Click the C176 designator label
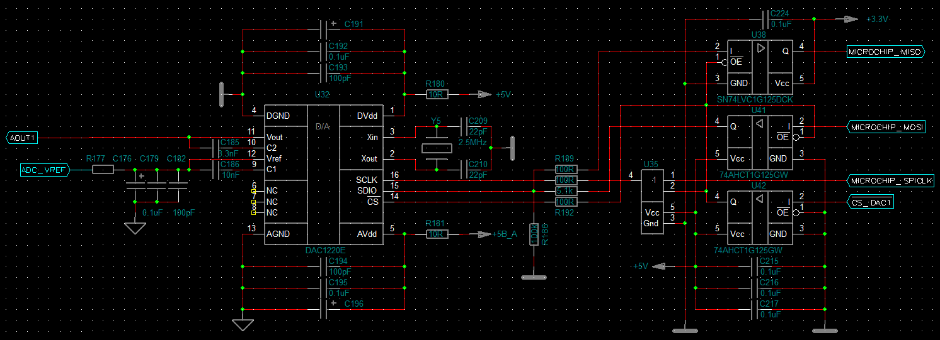This screenshot has width=940, height=340. (122, 158)
